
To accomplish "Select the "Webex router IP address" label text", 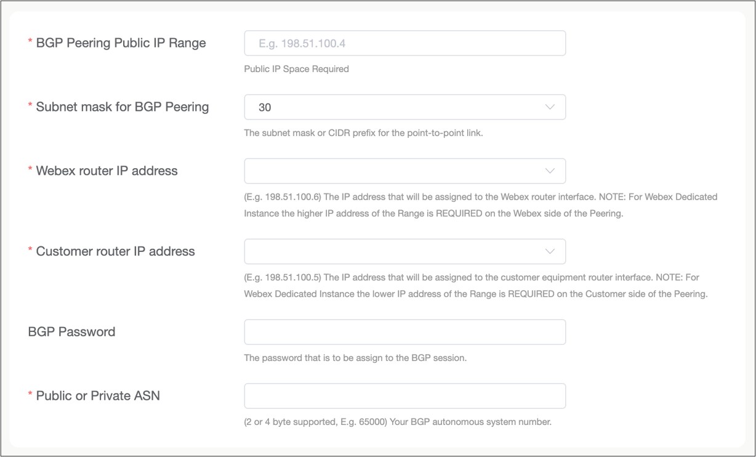I will 107,171.
